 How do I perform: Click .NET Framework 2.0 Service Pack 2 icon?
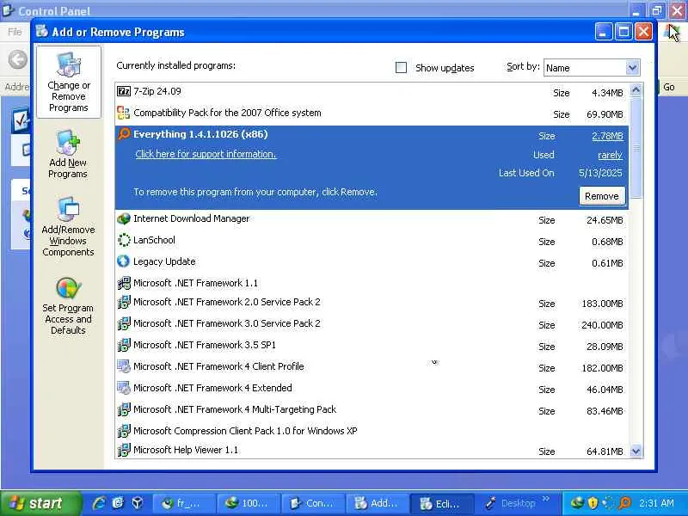124,302
